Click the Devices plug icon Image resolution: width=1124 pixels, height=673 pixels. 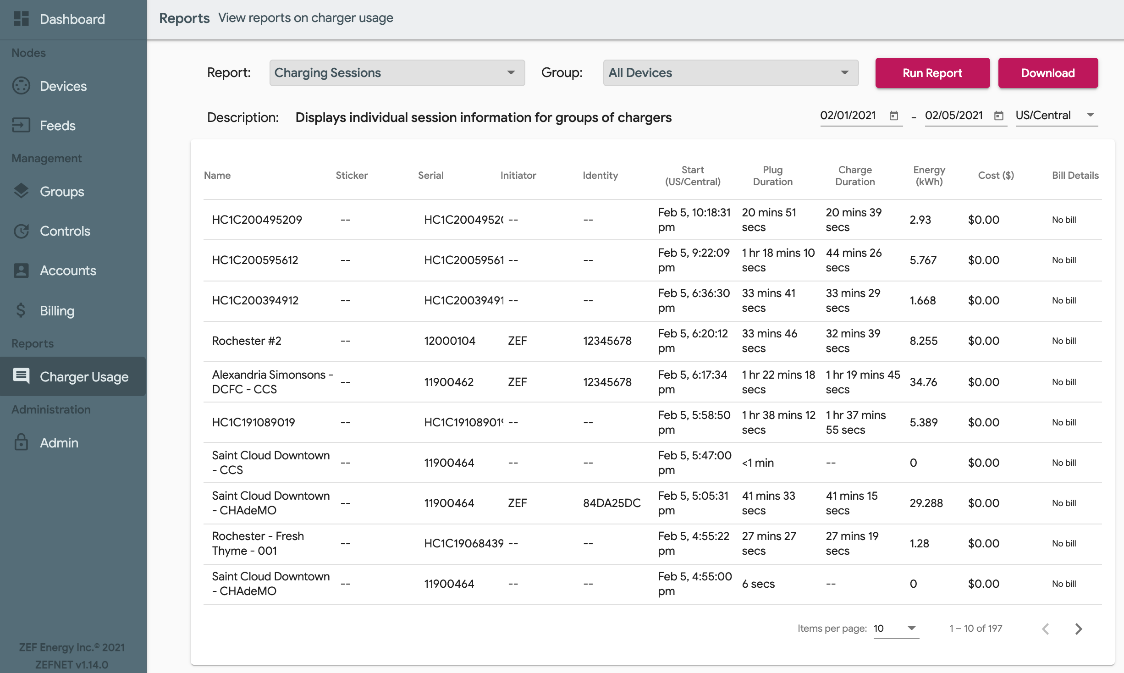21,86
